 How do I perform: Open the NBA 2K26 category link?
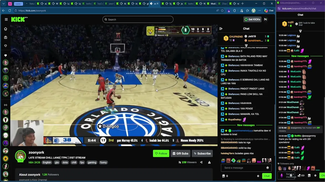pyautogui.click(x=34, y=163)
